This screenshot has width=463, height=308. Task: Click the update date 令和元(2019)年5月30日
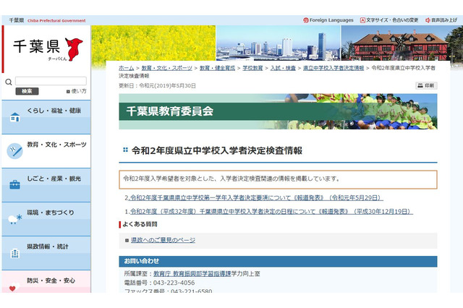click(x=167, y=86)
